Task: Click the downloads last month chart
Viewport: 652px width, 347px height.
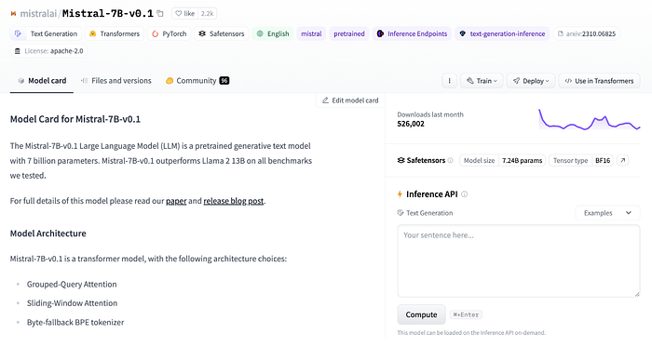Action: click(x=590, y=119)
